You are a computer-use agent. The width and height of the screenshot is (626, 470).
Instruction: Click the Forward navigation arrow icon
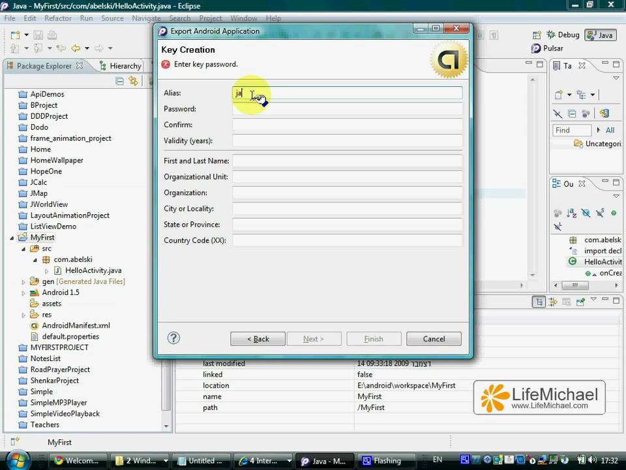click(98, 48)
